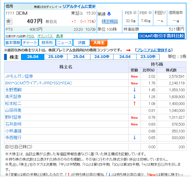Click the 比率(%) column header
191x177 pixels.
tap(148, 70)
